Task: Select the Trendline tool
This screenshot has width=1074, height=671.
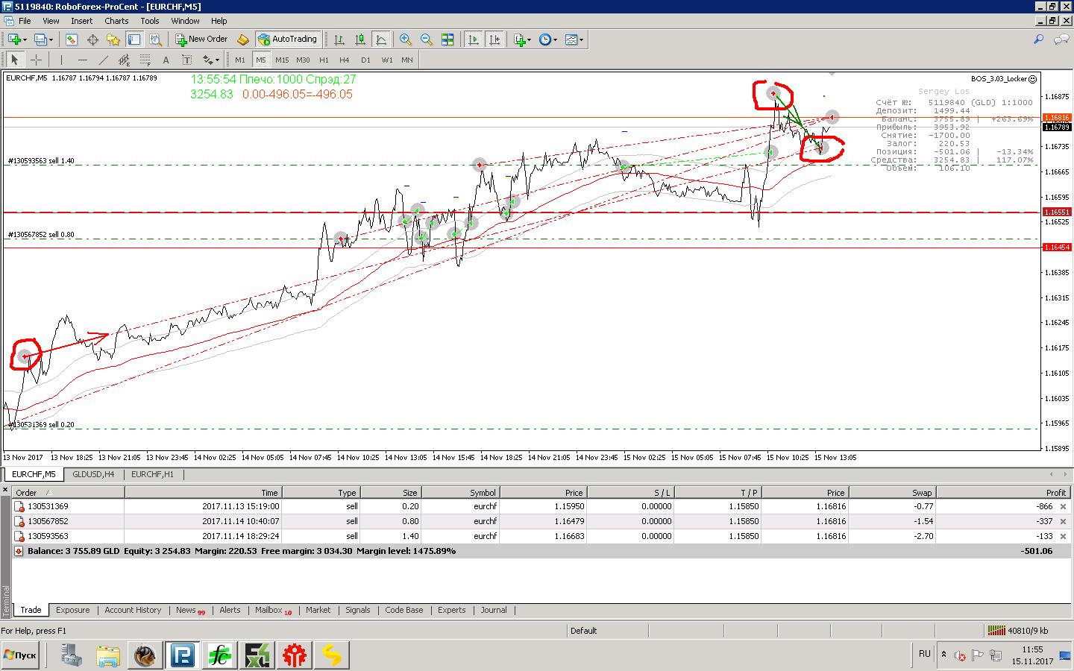Action: click(x=103, y=60)
